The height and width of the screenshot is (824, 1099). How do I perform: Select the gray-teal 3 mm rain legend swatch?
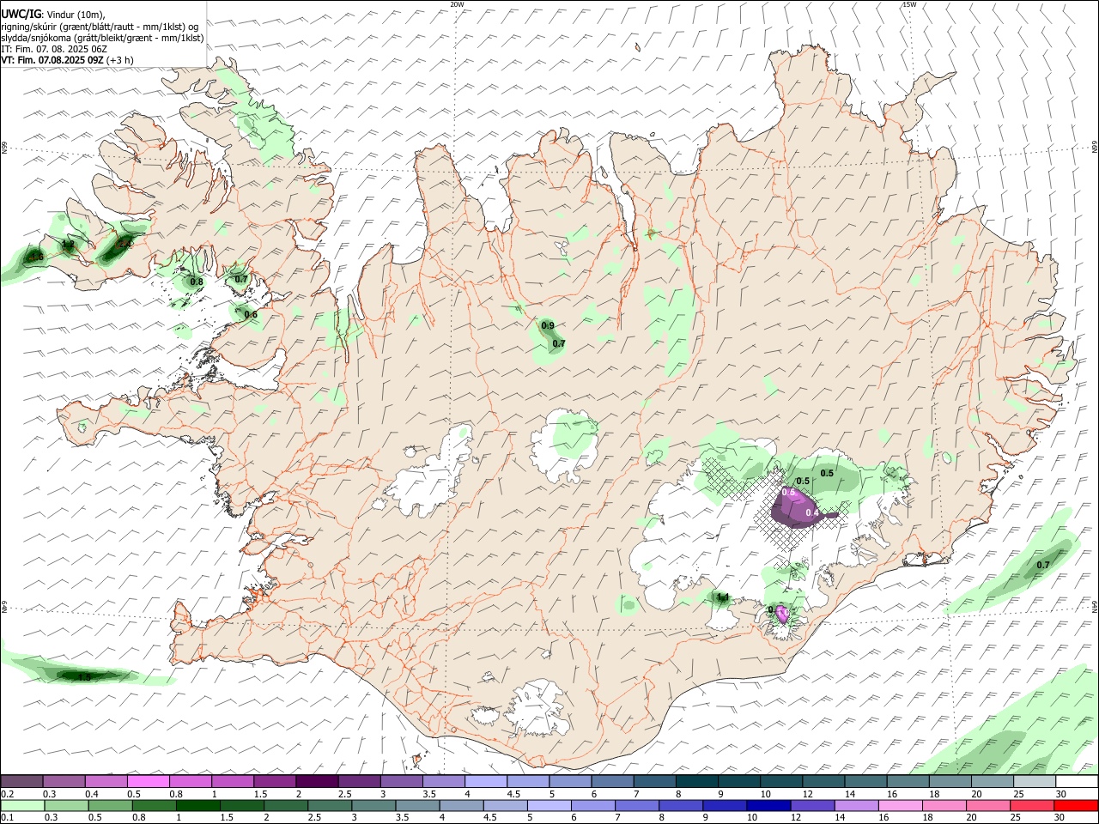pos(373,805)
